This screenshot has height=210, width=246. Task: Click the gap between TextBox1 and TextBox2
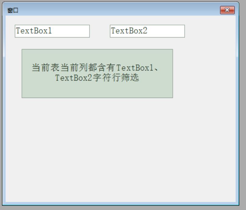[x=100, y=31]
